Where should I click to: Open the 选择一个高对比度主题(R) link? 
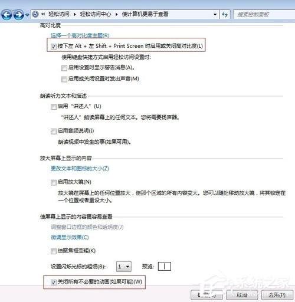click(x=80, y=35)
